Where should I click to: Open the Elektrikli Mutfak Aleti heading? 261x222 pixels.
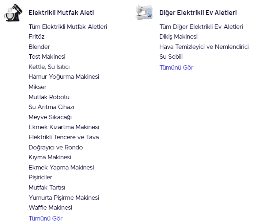point(61,13)
